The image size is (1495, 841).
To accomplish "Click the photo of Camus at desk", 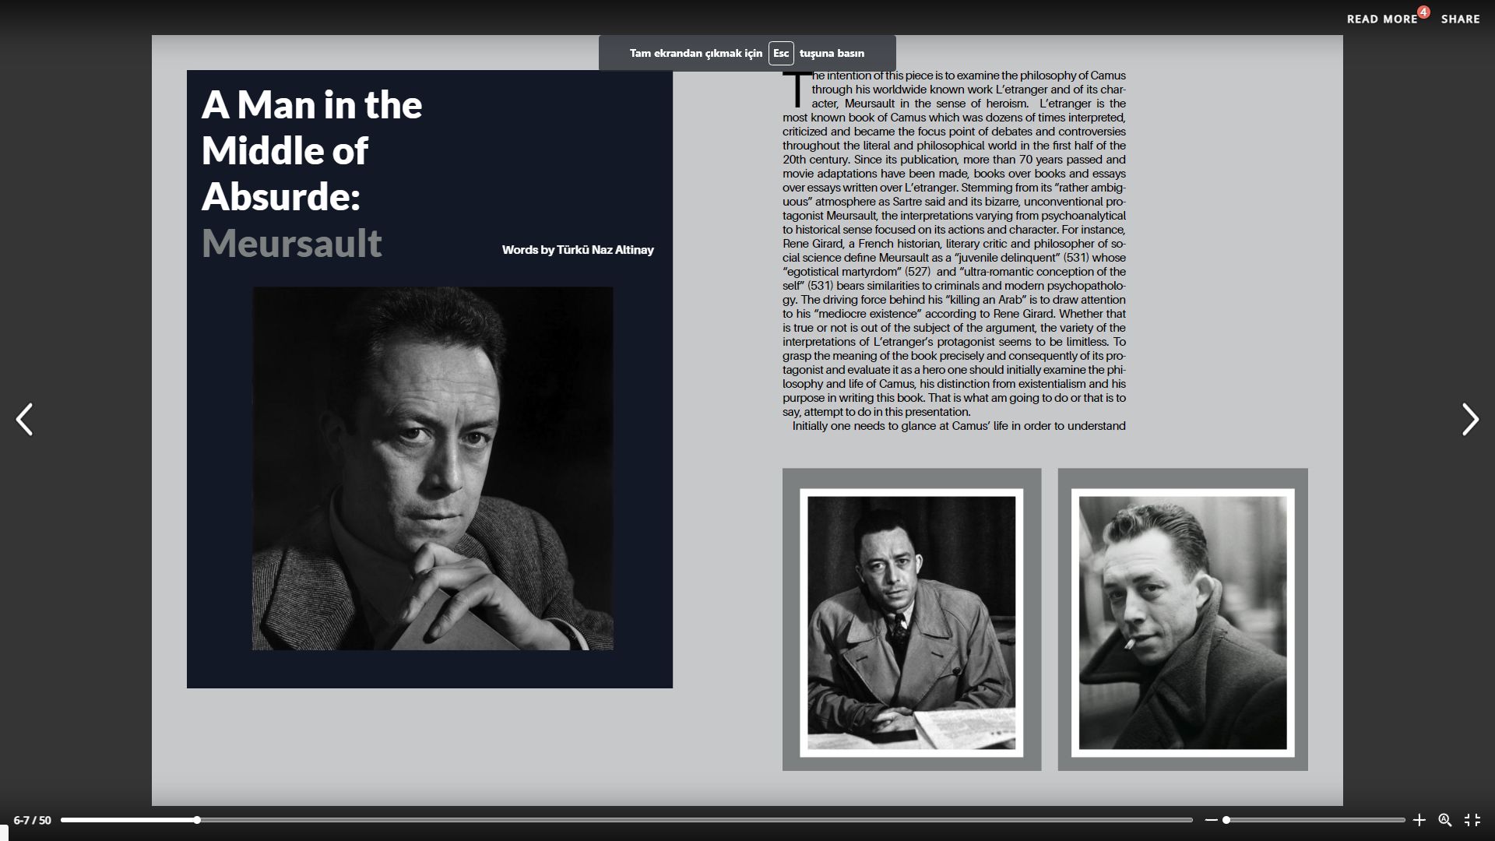I will coord(911,623).
